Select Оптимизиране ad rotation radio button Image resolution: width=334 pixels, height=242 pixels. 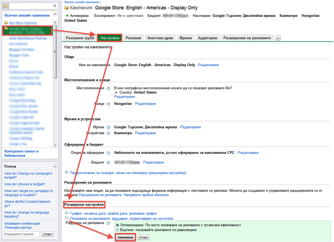[117, 225]
